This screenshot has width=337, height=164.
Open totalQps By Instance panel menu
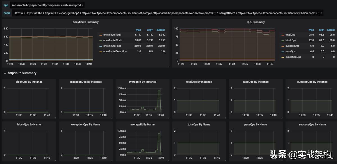tap(199, 82)
